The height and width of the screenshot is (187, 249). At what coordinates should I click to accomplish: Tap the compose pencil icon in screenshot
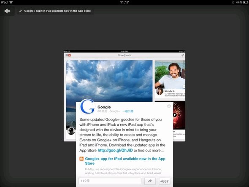183,55
